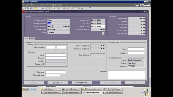Click the Window Help question mark icon
The image size is (173, 97).
pos(90,8)
